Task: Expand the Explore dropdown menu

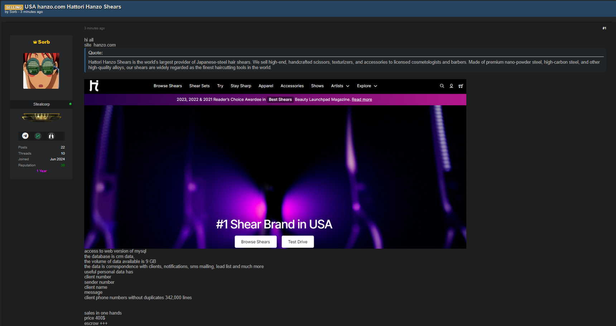Action: click(367, 86)
